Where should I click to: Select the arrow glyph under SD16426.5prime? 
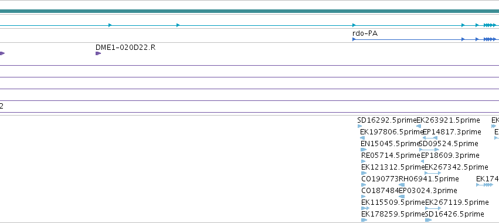(x=429, y=220)
